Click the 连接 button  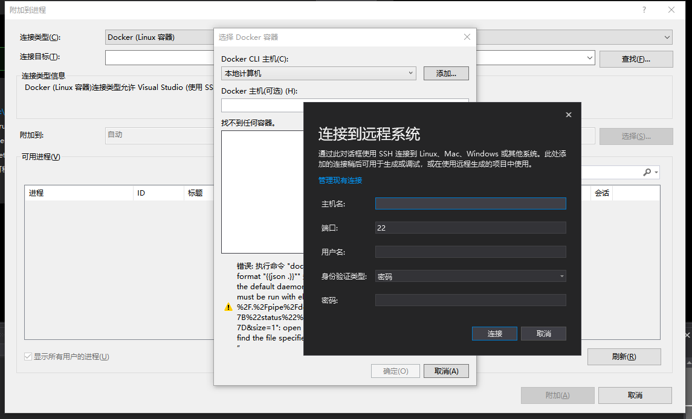point(494,333)
